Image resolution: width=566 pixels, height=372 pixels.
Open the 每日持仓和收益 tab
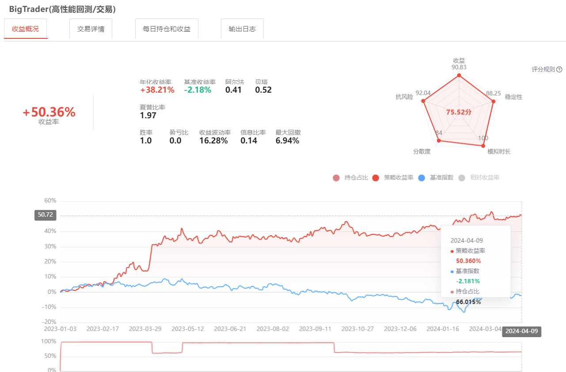pos(167,29)
